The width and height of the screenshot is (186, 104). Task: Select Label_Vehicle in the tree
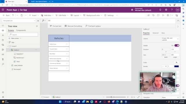point(18,66)
